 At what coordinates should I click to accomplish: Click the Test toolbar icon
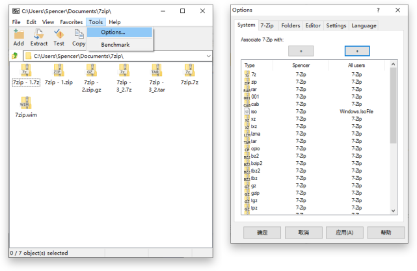point(59,34)
